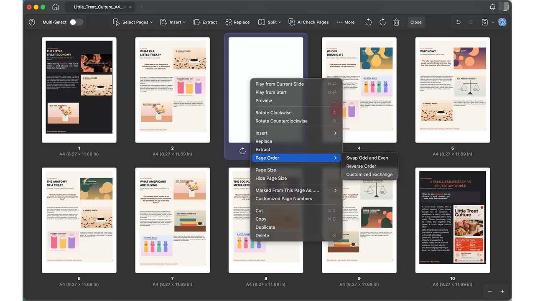535x301 pixels.
Task: Expand the Insert submenu in the context menu
Action: tap(296, 133)
